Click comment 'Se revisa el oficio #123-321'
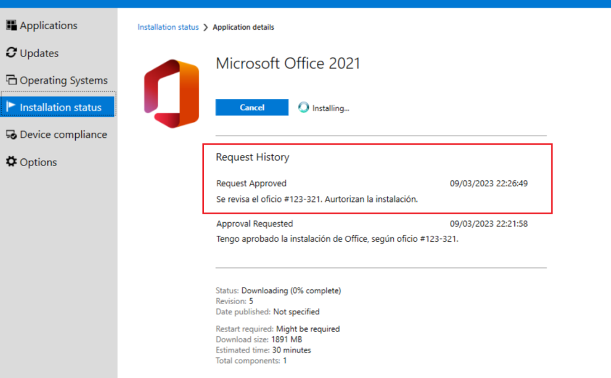611x378 pixels. tap(317, 199)
